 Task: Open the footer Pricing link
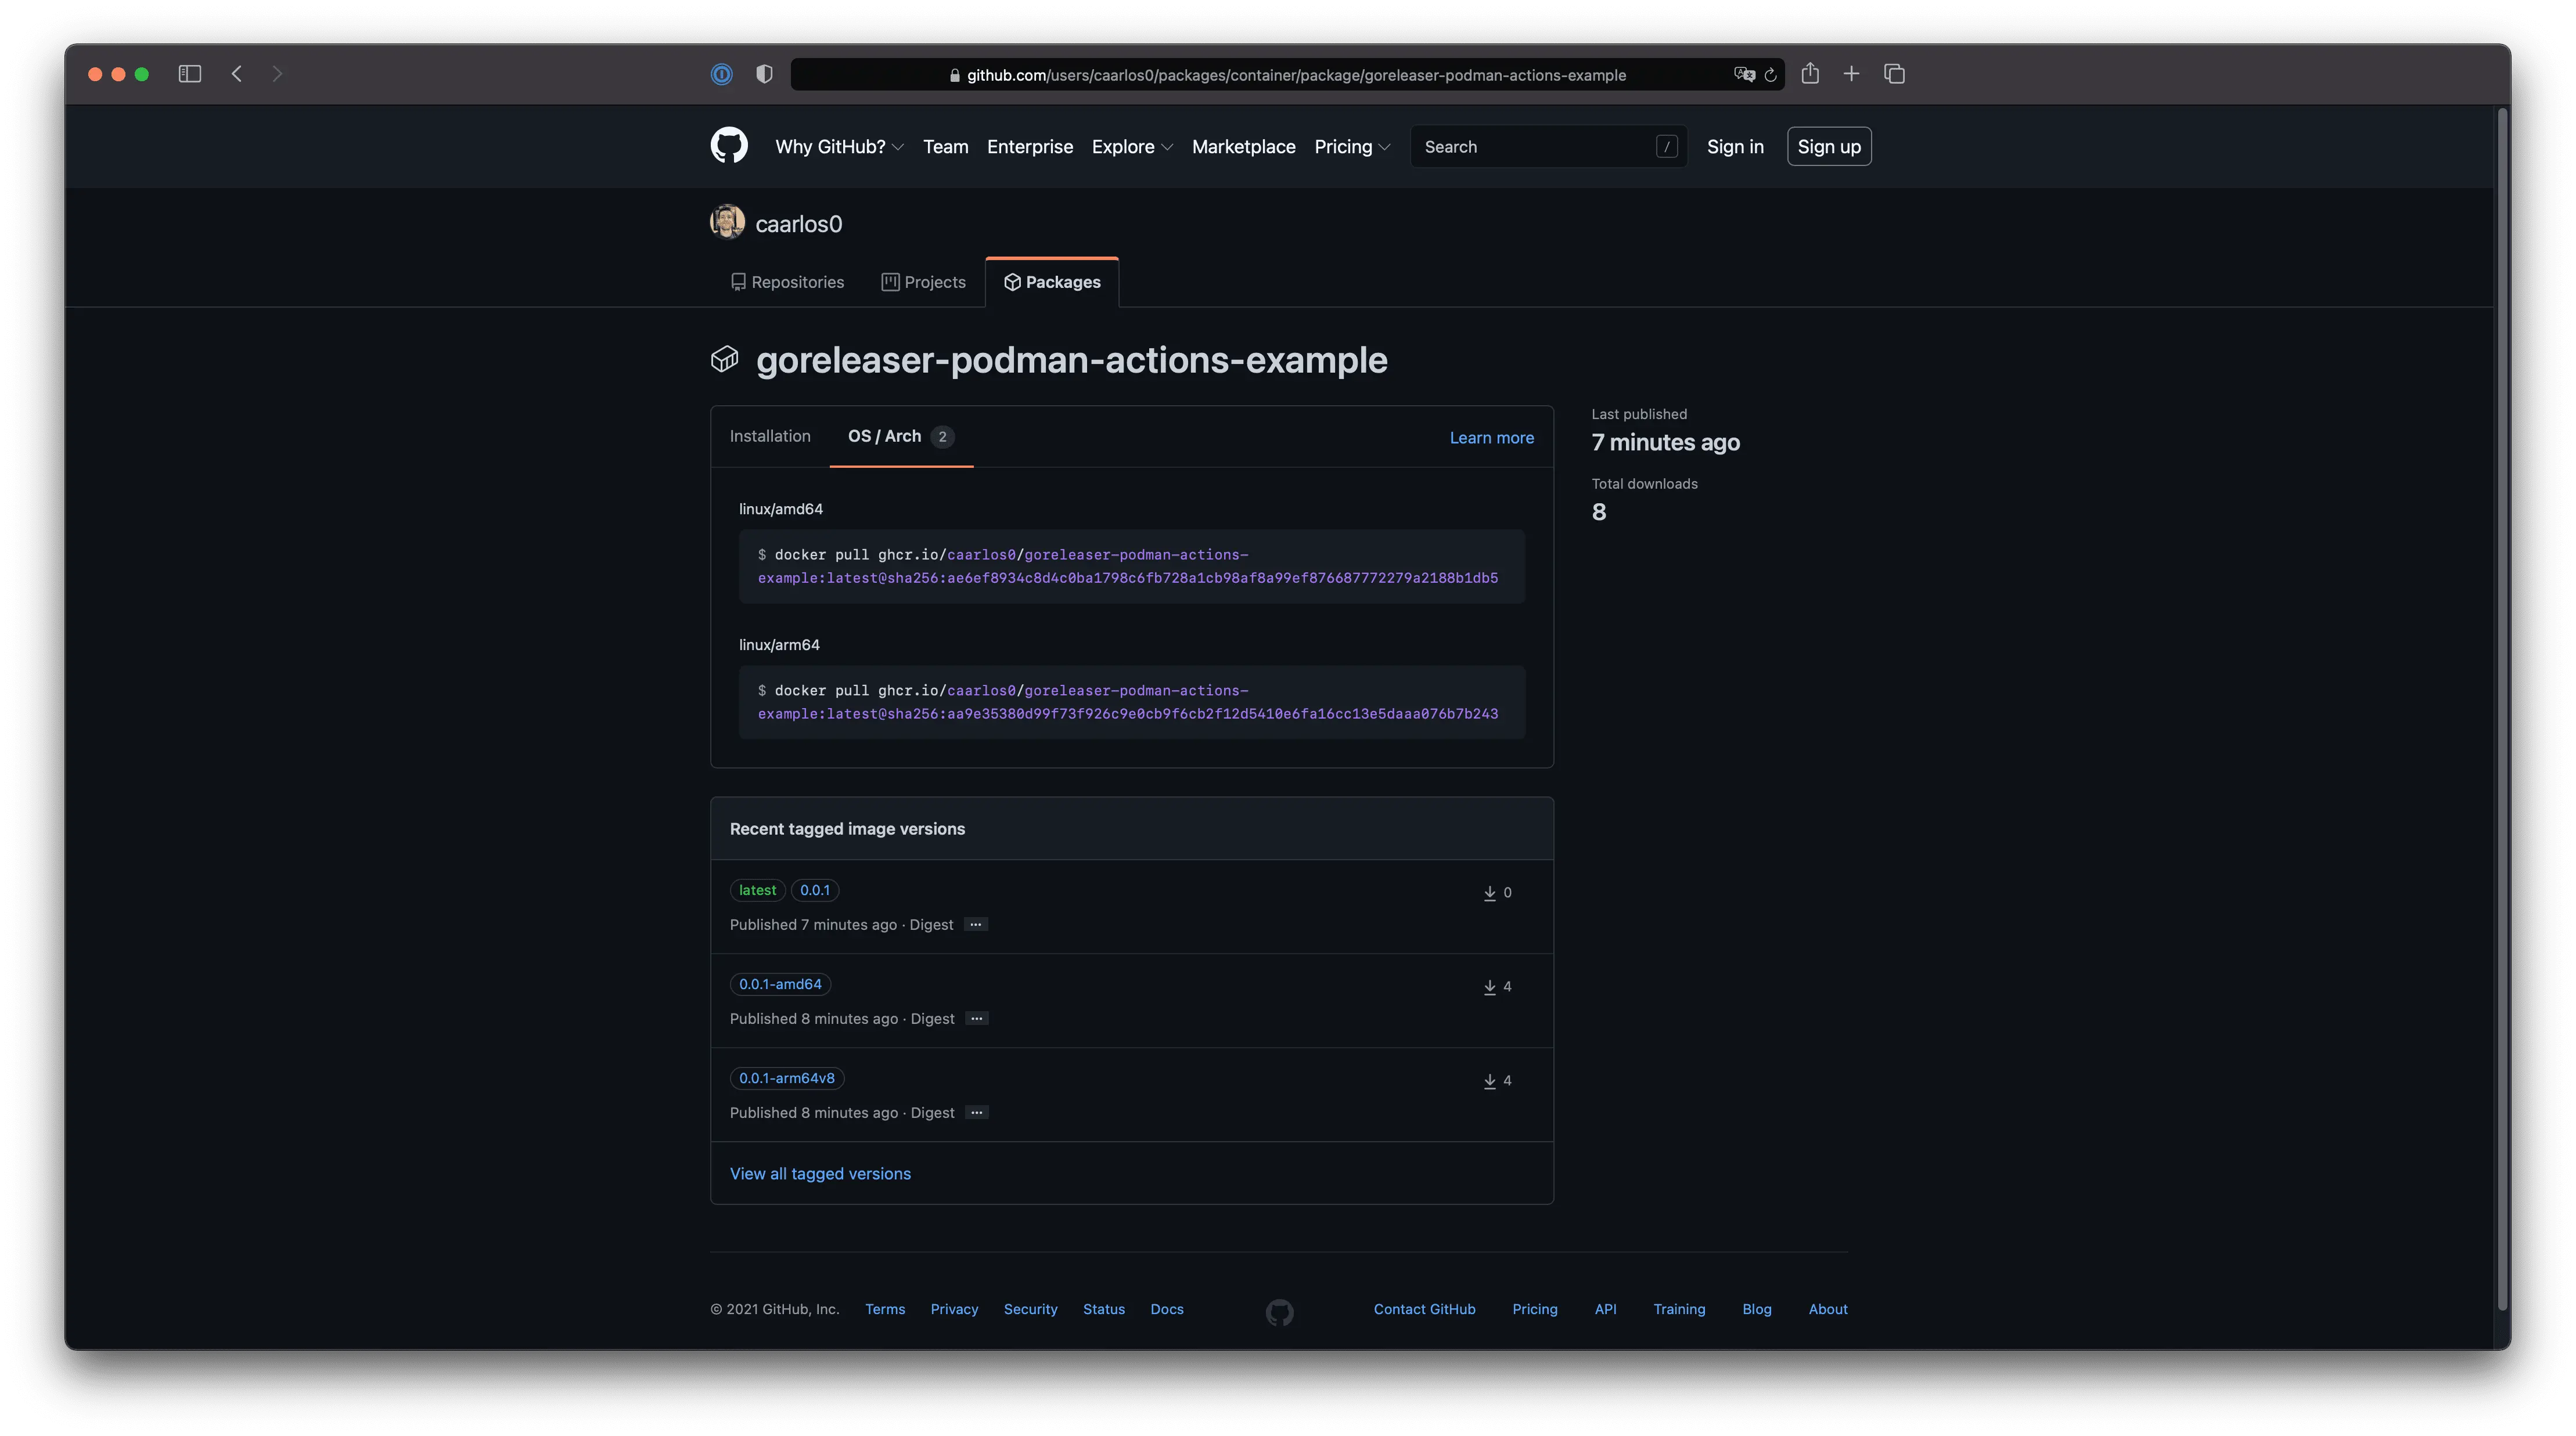click(x=1534, y=1309)
